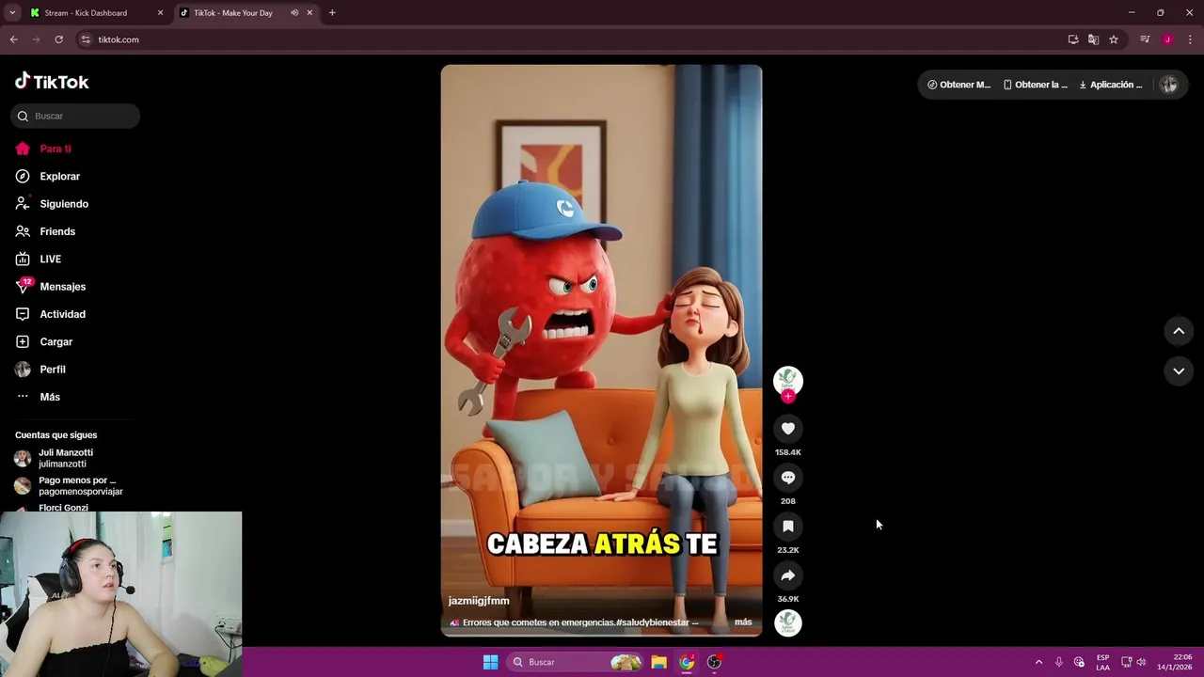Open jazmiigjfmm creator username link
Screen dimensions: 1204x677
point(479,601)
